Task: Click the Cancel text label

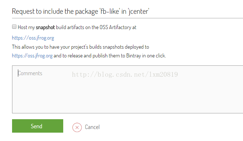Action: point(92,127)
